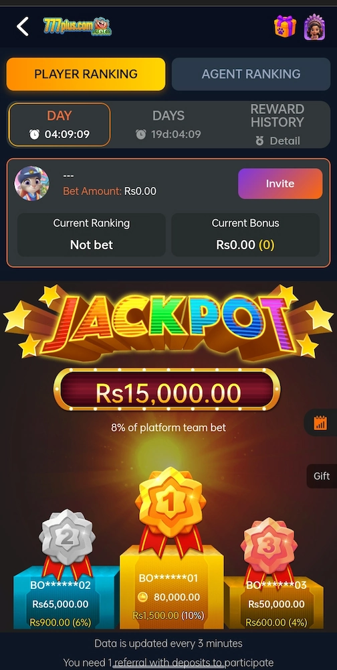Tap the rabbit player avatar
The image size is (337, 670).
coord(31,184)
